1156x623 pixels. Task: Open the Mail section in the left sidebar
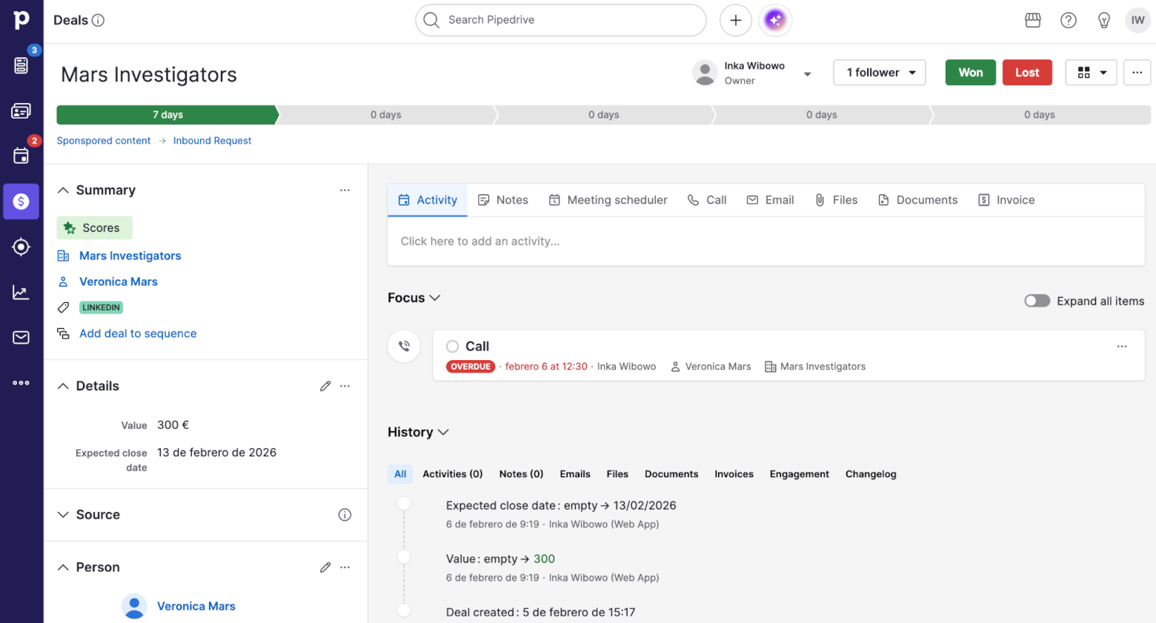(x=21, y=337)
